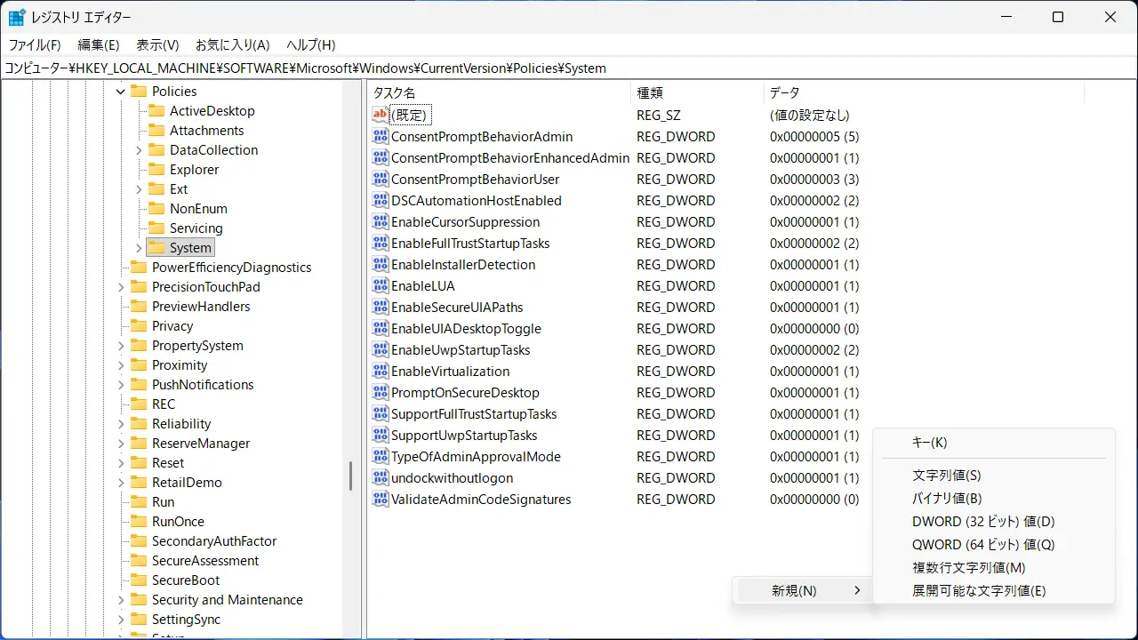Click EnableInstallerDetection DWORD icon
Viewport: 1138px width, 640px height.
pyautogui.click(x=381, y=264)
